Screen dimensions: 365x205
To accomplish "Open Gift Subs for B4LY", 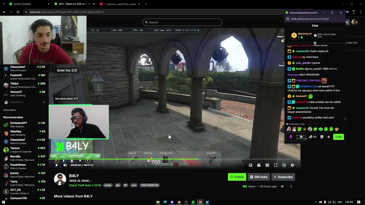I will (259, 177).
